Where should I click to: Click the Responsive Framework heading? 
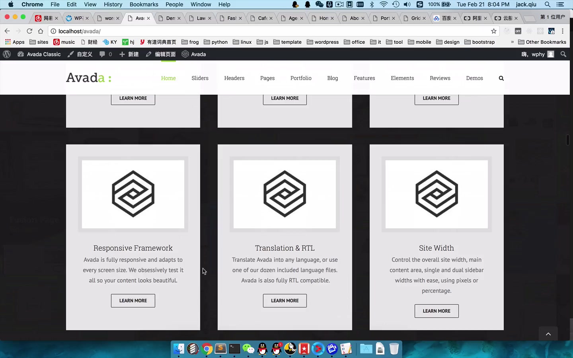coord(133,248)
